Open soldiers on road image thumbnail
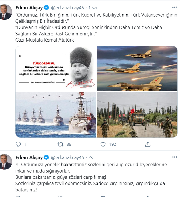The image size is (180, 197). click(137, 115)
